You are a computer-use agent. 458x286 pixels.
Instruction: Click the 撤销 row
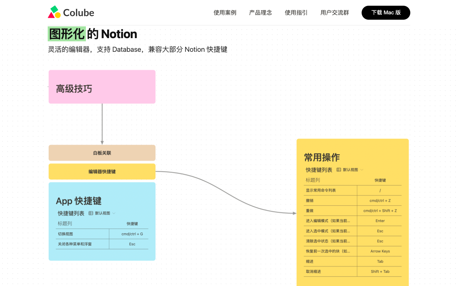pos(353,201)
